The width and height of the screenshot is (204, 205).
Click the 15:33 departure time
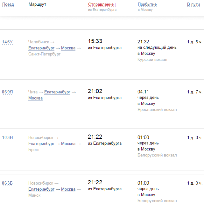click(x=95, y=41)
